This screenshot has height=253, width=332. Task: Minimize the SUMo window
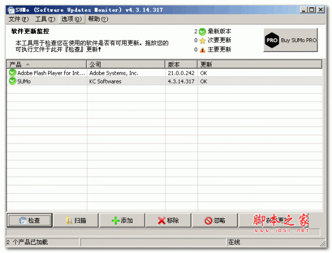pyautogui.click(x=303, y=10)
